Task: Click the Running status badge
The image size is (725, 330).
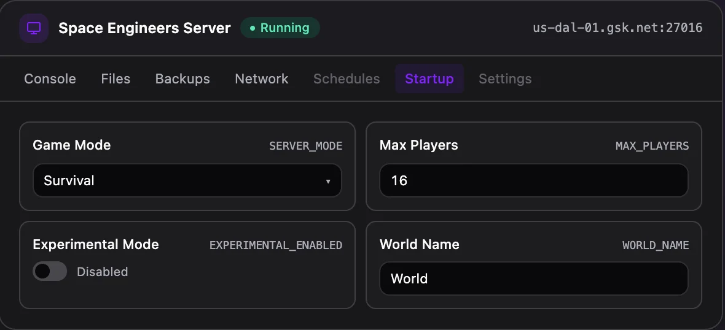Action: coord(280,28)
